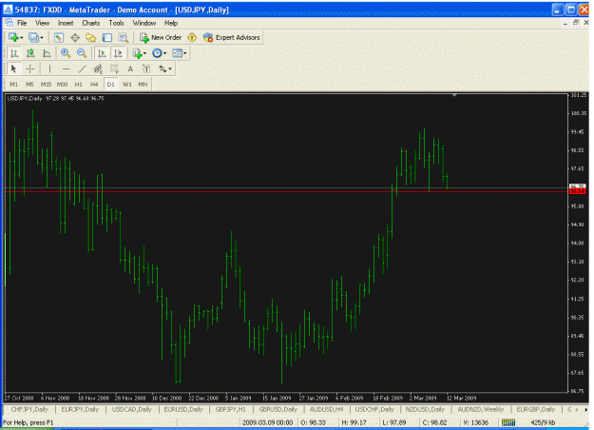Switch to W1 weekly timeframe
Screen dimensions: 594x430
pyautogui.click(x=127, y=84)
